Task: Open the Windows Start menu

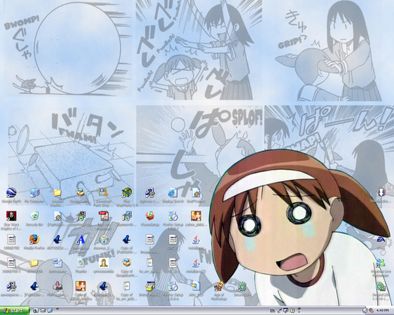Action: [x=14, y=310]
